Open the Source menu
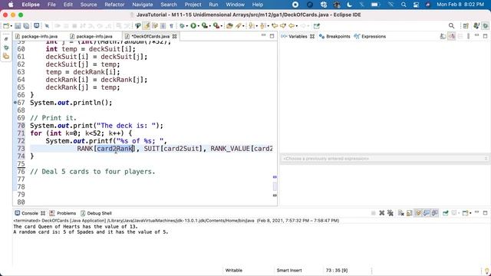Image resolution: width=491 pixels, height=276 pixels. pos(89,5)
